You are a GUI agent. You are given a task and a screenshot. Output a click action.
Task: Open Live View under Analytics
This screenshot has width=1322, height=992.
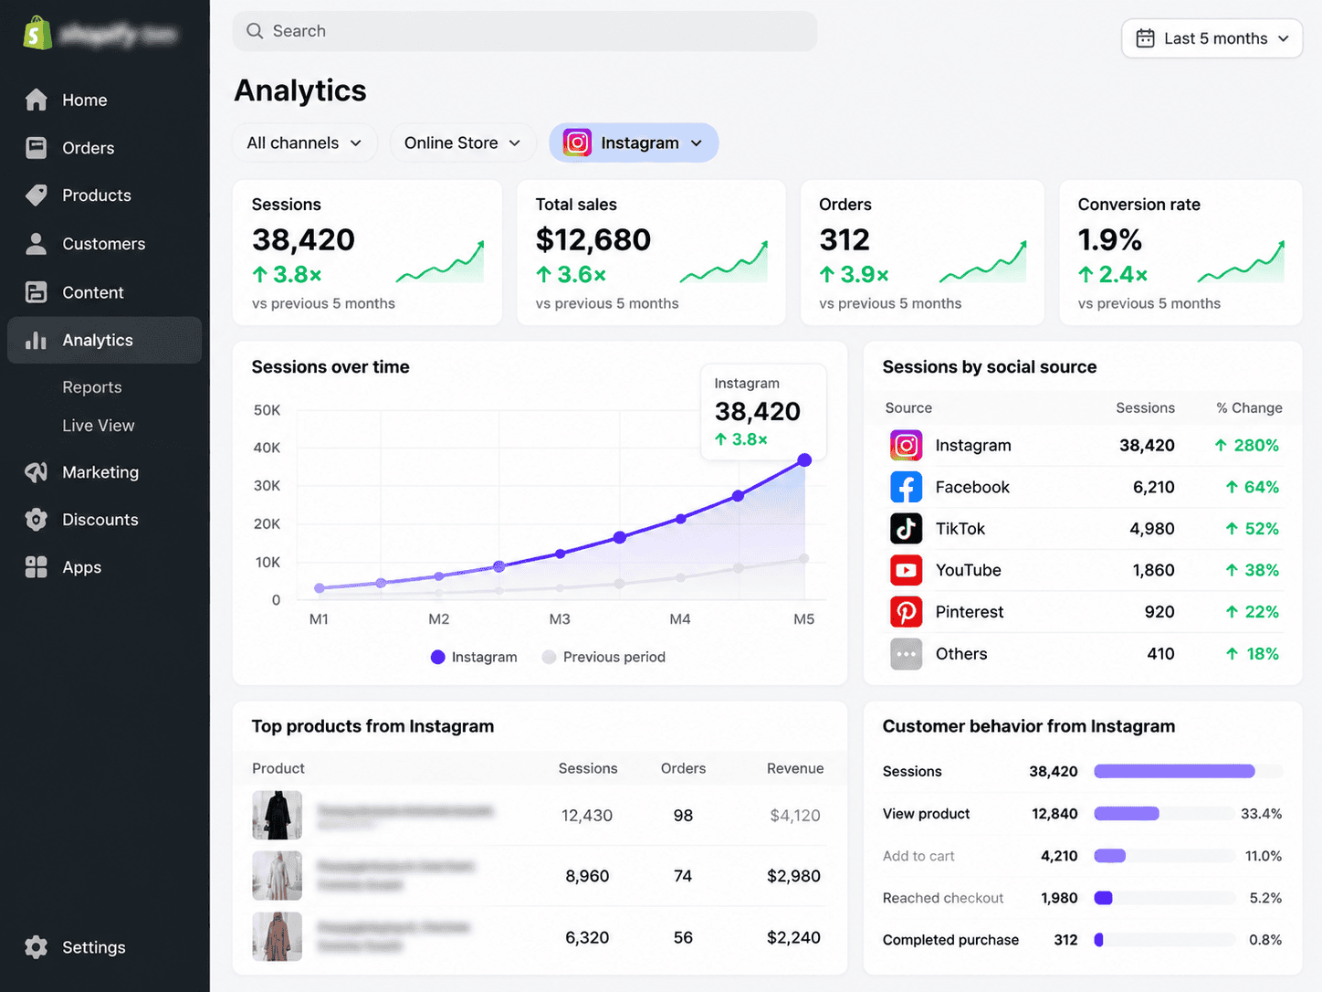pos(99,425)
